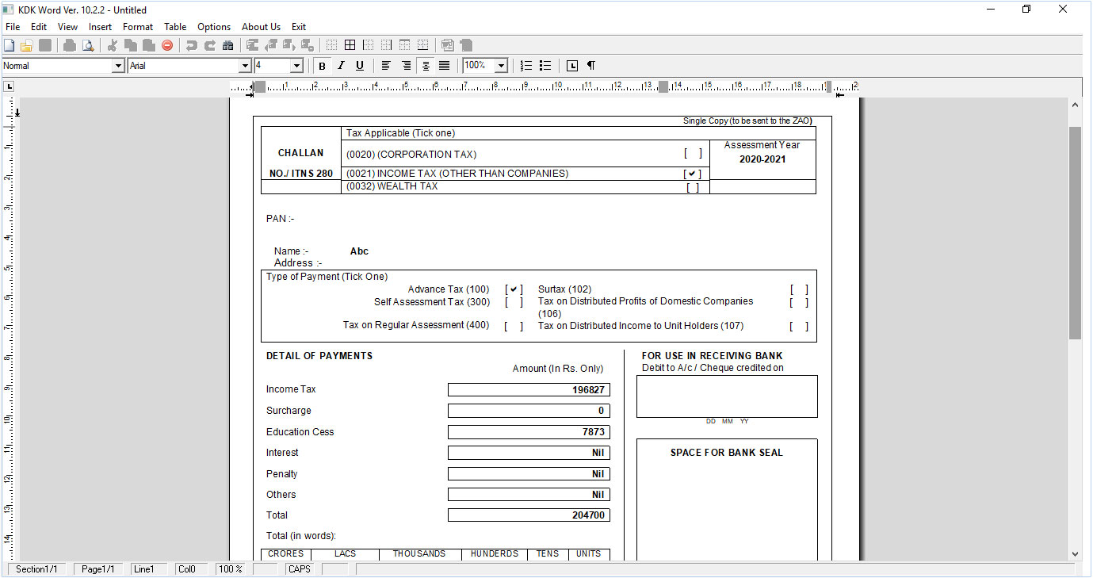This screenshot has height=578, width=1093.
Task: Click the top border icon
Action: pos(405,45)
